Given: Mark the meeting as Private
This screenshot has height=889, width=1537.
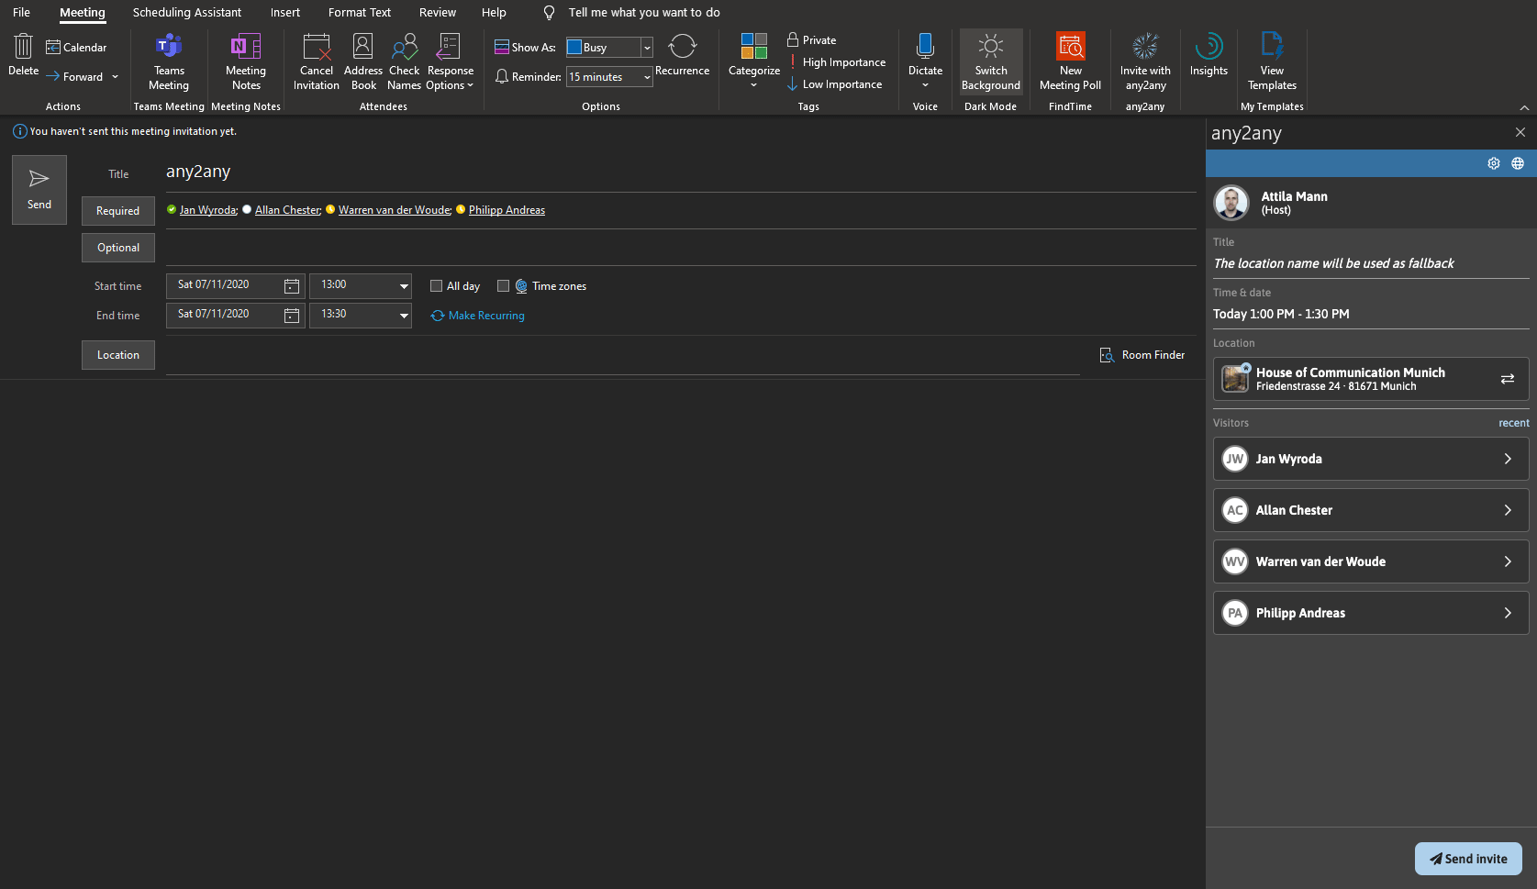Looking at the screenshot, I should click(x=811, y=39).
